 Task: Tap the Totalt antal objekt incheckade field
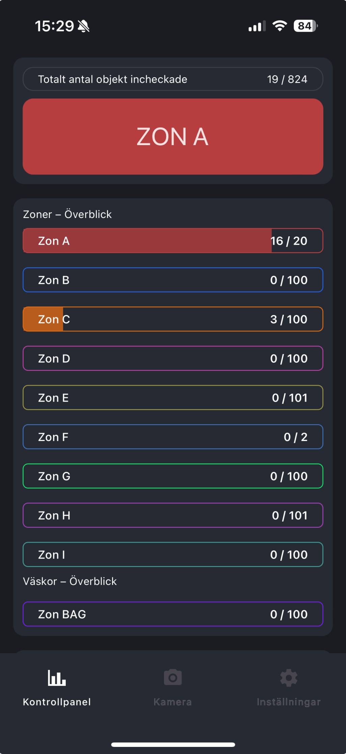point(173,79)
